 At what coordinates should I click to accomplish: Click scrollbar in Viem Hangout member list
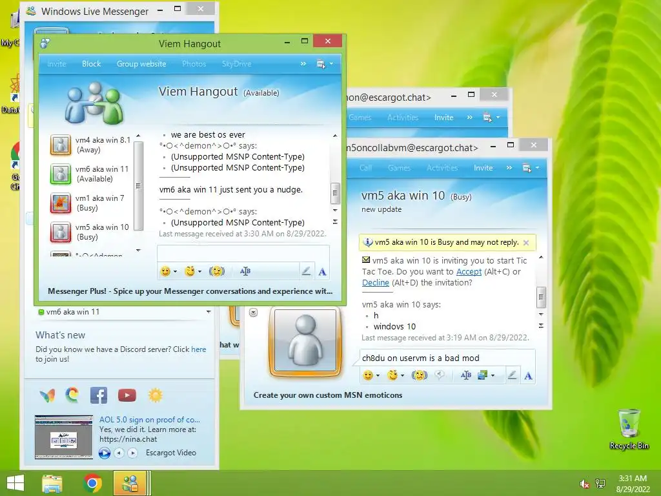click(x=138, y=185)
